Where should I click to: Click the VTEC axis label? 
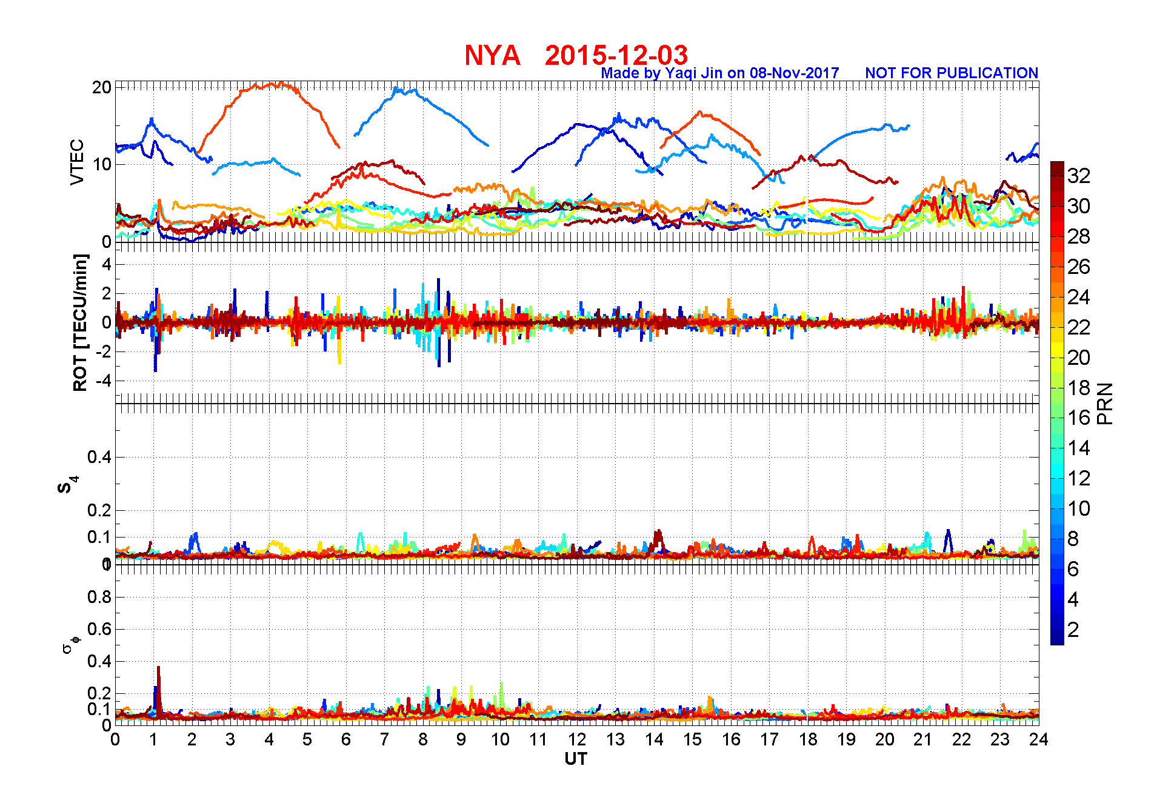[x=77, y=162]
